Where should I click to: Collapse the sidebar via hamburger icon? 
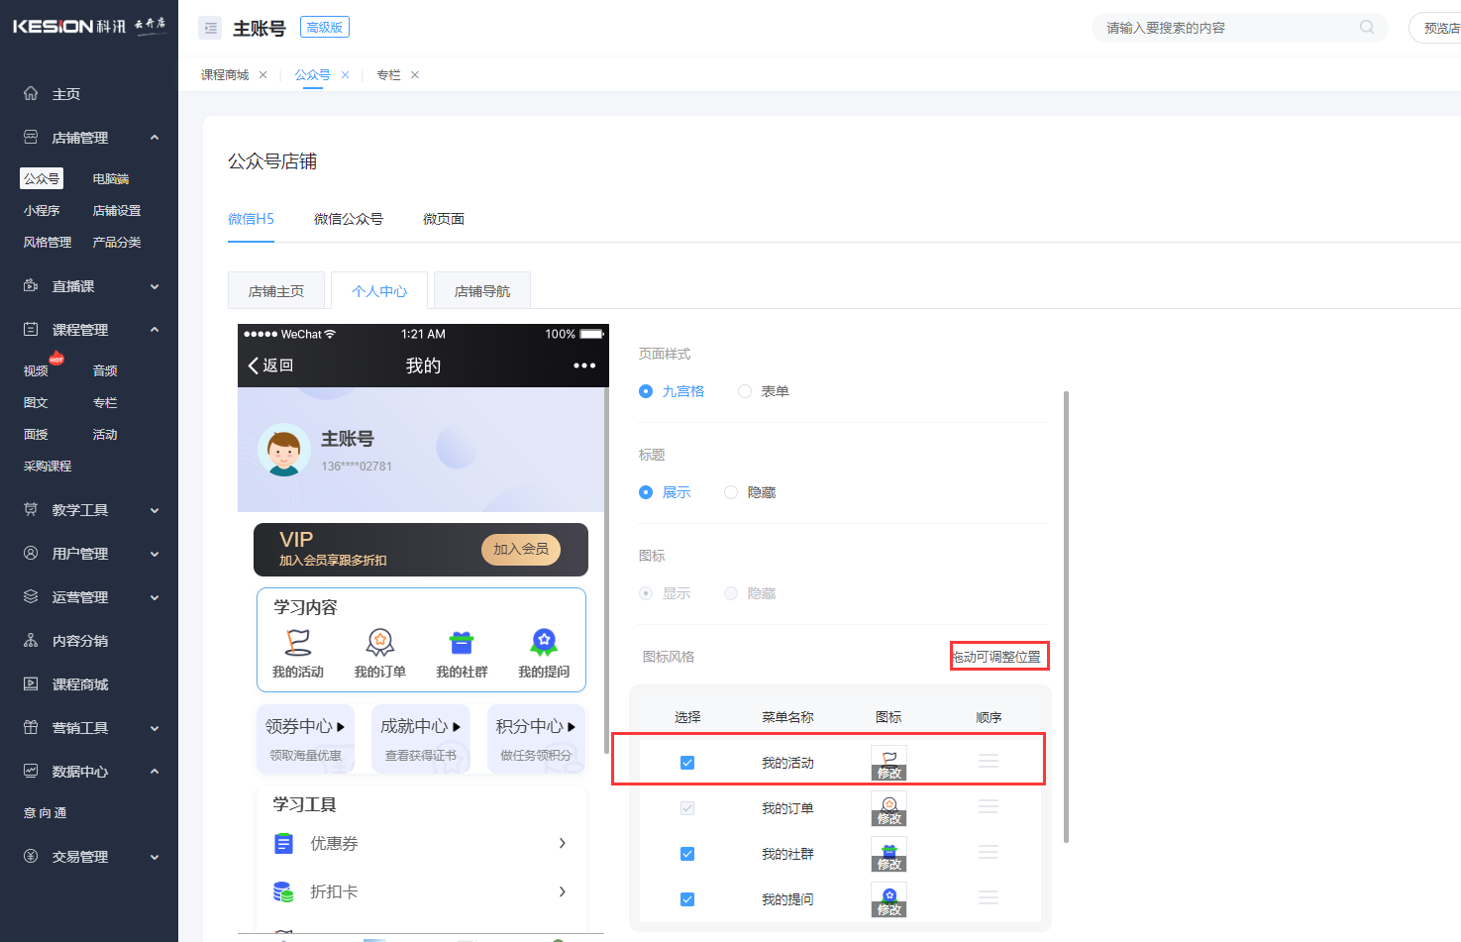[210, 28]
